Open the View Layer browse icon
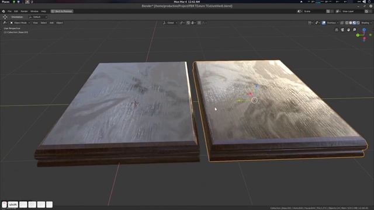 click(x=338, y=11)
